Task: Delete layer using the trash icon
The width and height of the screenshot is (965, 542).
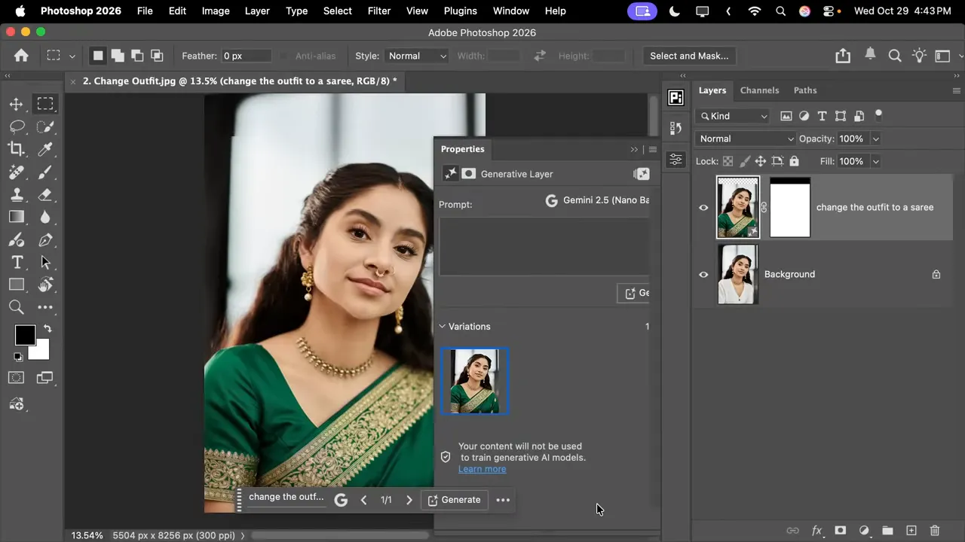Action: [935, 531]
